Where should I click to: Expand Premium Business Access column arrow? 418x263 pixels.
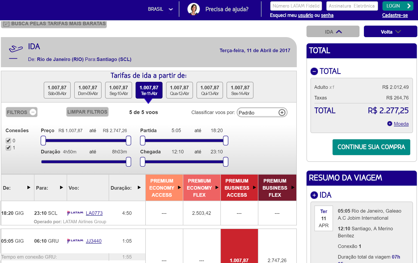(254, 187)
